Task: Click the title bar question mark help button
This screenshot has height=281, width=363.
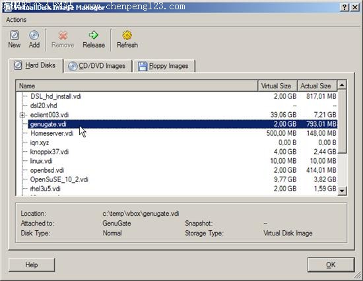Action: [345, 7]
